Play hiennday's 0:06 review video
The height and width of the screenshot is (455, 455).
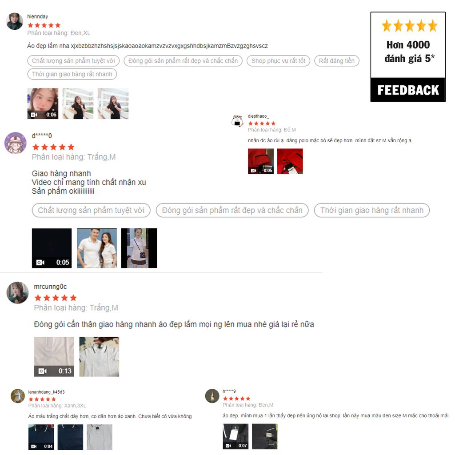43,104
